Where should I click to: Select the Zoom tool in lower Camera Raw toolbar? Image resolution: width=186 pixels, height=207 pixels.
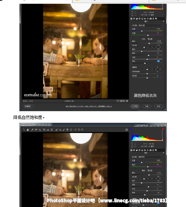coord(24,130)
